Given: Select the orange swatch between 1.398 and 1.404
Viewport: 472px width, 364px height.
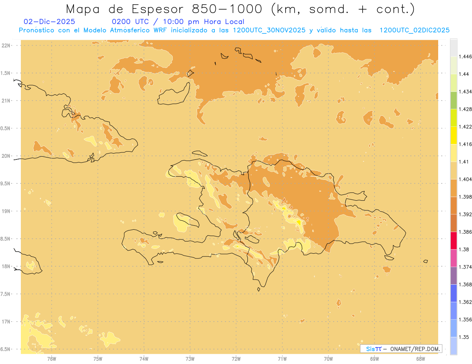Looking at the screenshot, I should pos(454,188).
